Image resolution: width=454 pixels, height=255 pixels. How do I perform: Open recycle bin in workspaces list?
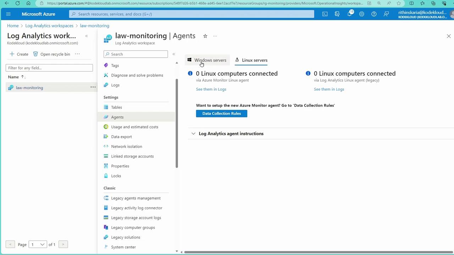click(x=51, y=54)
